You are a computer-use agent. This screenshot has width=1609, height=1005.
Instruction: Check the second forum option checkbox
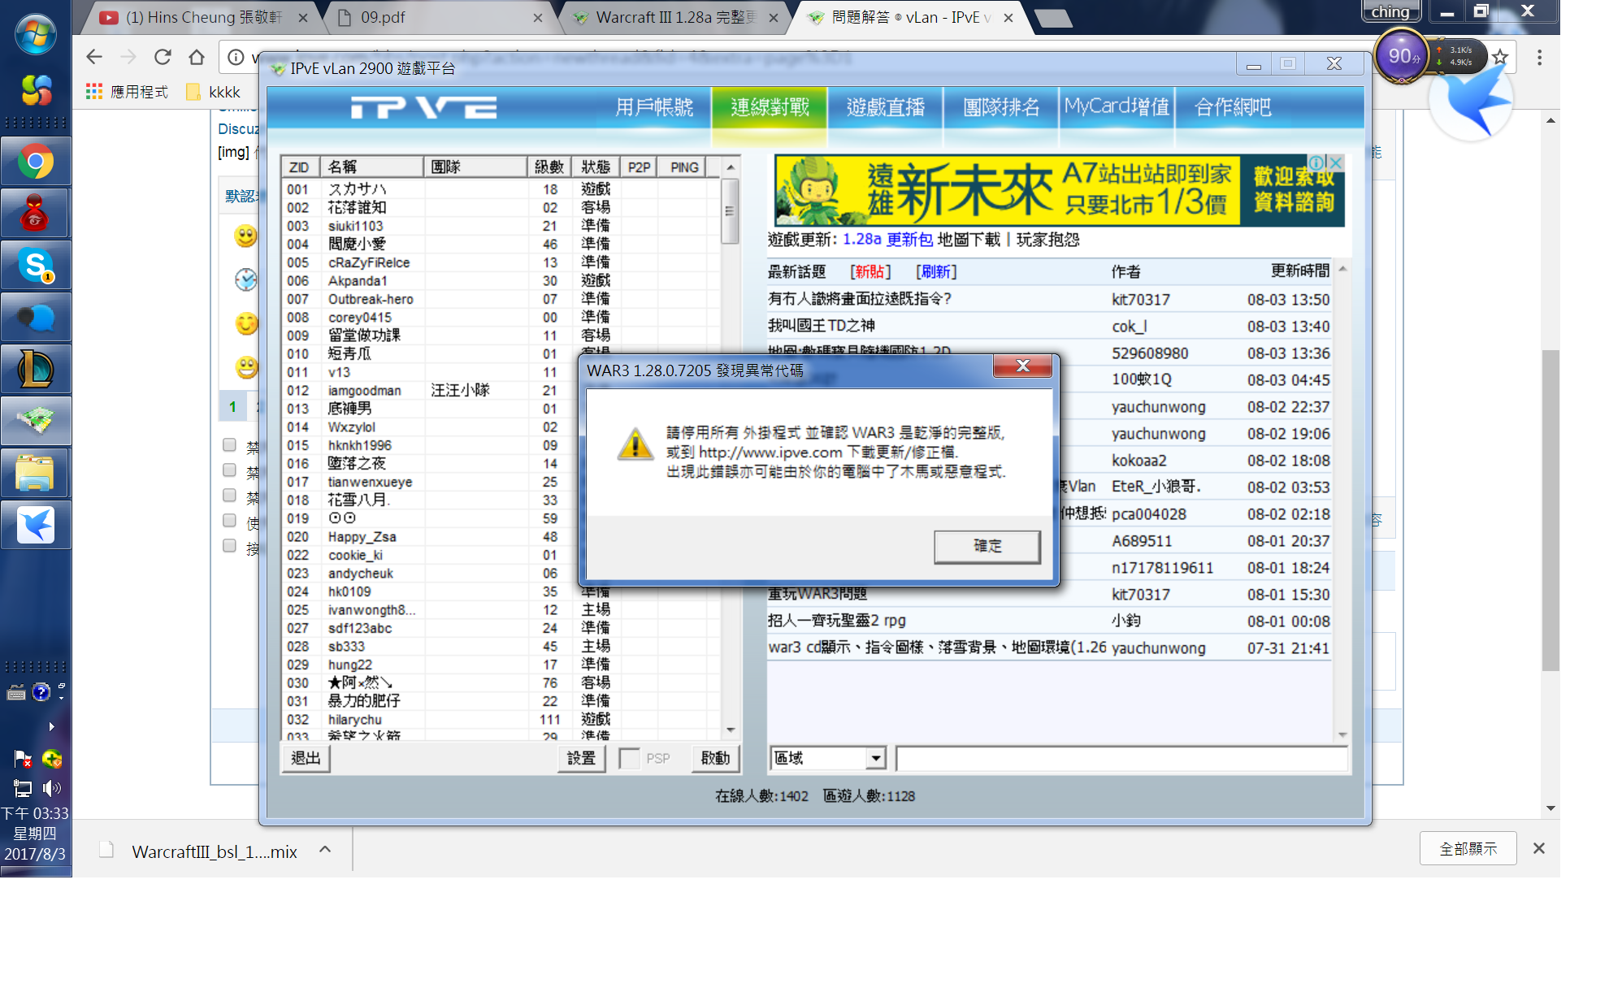pyautogui.click(x=230, y=470)
